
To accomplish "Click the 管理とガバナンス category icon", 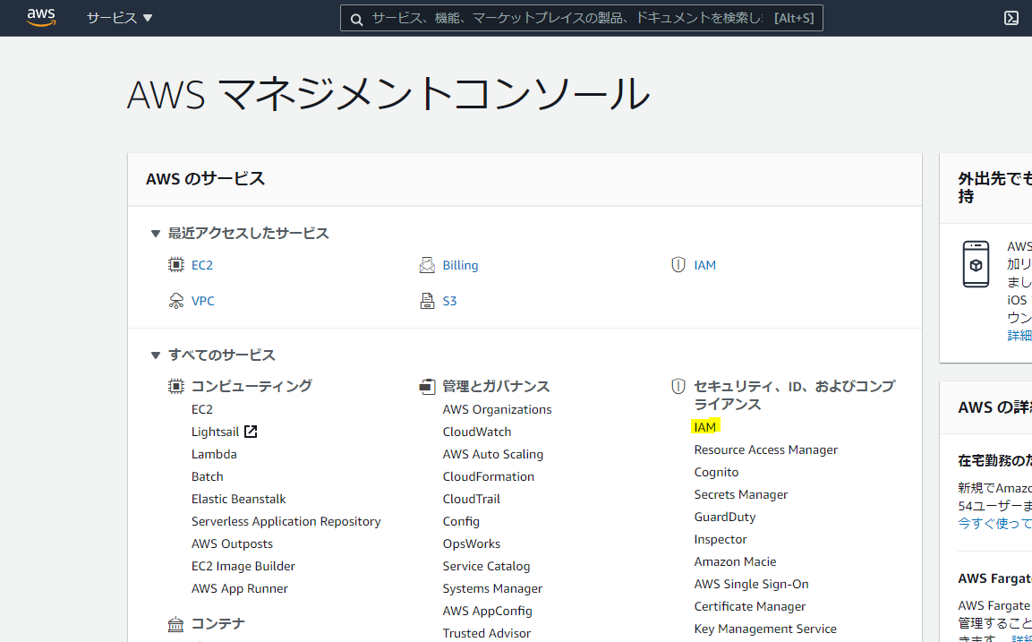I will coord(427,386).
